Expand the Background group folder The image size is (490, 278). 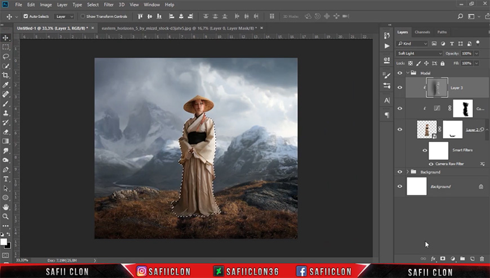408,172
